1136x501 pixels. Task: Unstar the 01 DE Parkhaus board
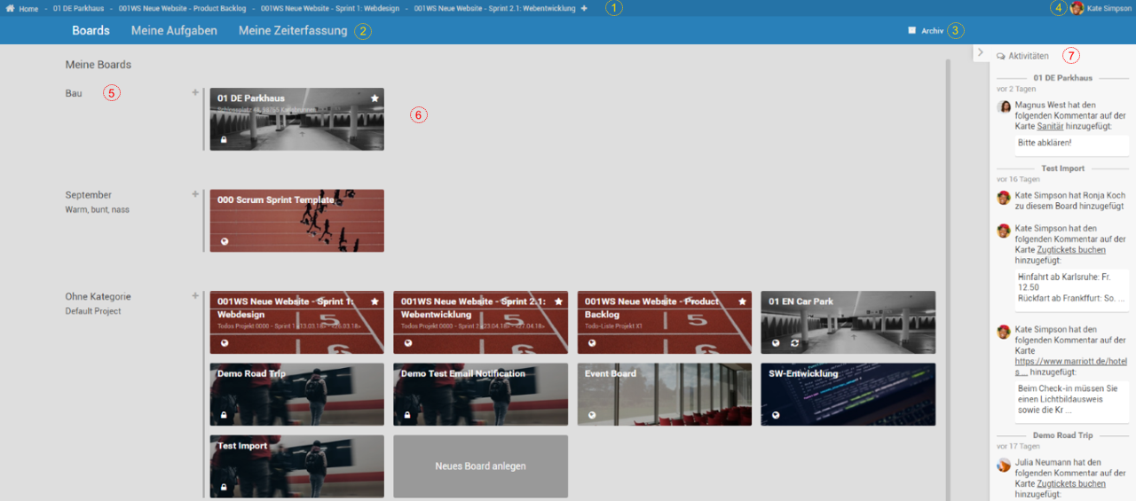click(375, 98)
